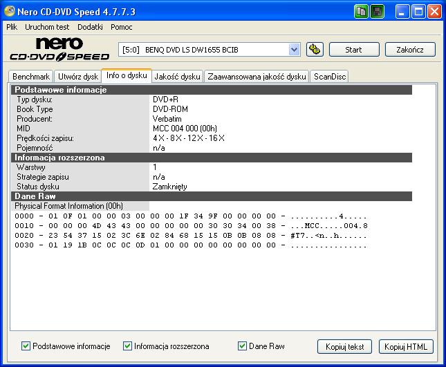Click the hex row starting with 0020
Image resolution: width=446 pixels, height=367 pixels.
click(191, 236)
